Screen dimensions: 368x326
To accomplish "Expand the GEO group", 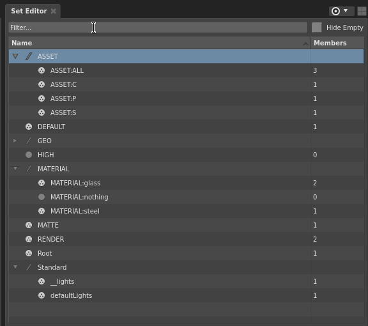I will click(15, 141).
